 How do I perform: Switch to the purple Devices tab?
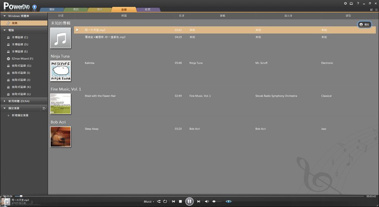[x=148, y=9]
